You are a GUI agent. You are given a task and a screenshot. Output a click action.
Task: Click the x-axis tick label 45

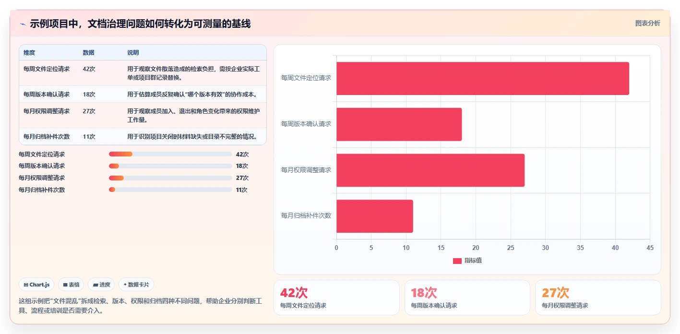[x=650, y=248]
